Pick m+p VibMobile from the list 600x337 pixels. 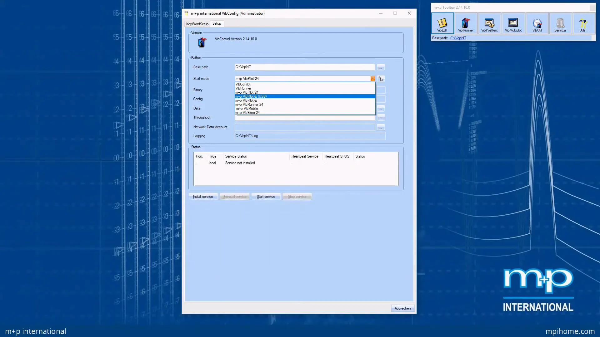pos(305,109)
